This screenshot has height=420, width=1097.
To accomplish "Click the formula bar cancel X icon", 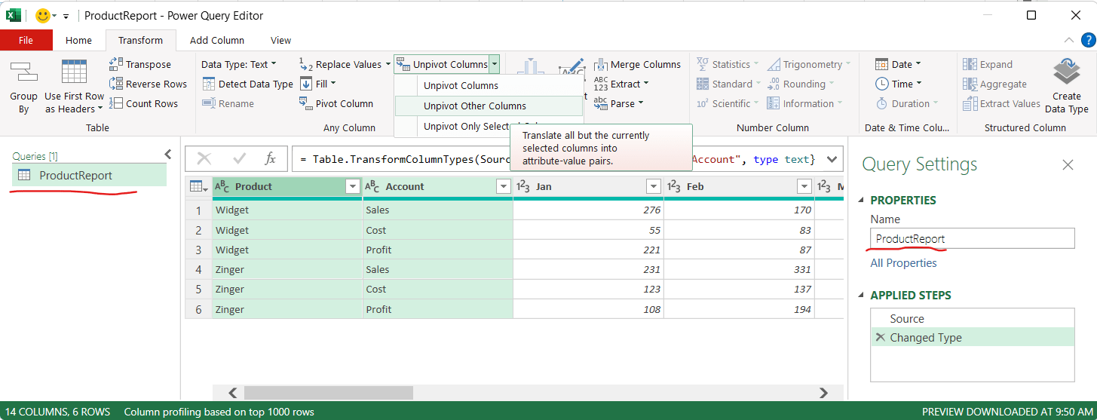I will [x=204, y=159].
